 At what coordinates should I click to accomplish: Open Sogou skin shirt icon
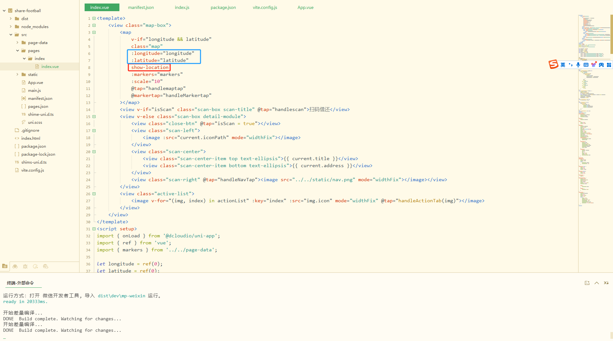(594, 65)
